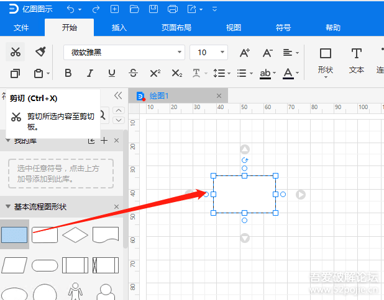Click the 形状 shape button
The width and height of the screenshot is (384, 300).
pos(326,60)
